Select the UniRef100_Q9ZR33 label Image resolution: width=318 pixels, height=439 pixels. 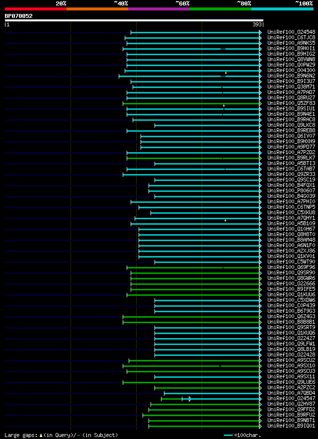pyautogui.click(x=291, y=174)
